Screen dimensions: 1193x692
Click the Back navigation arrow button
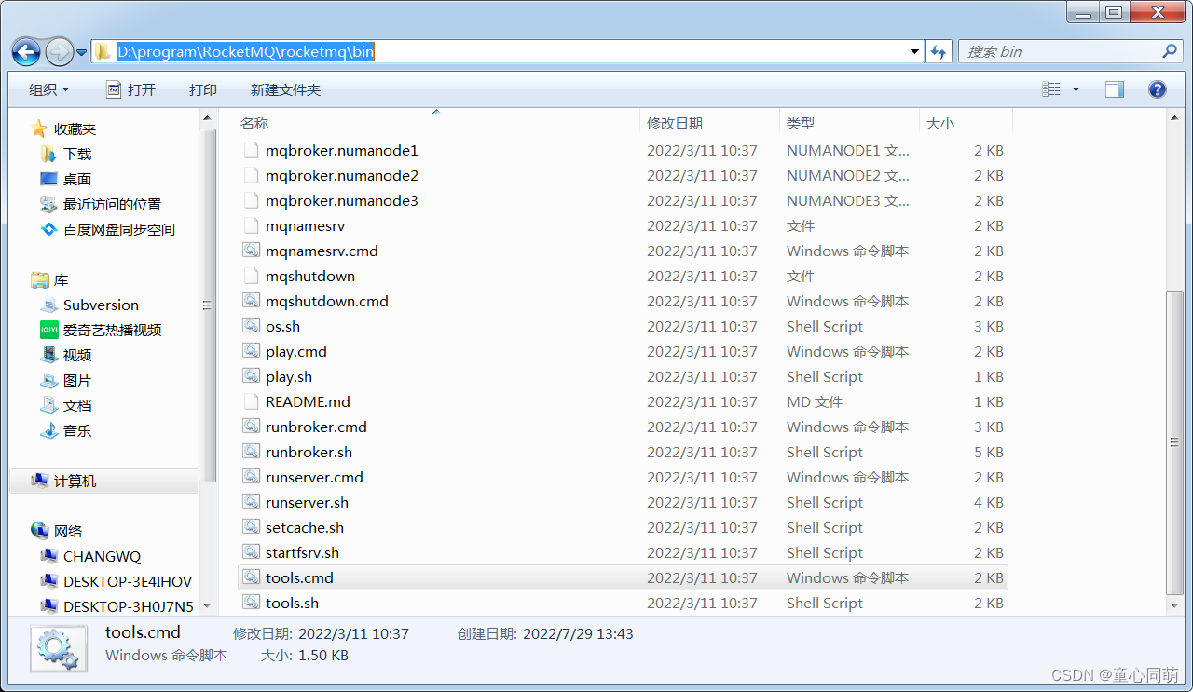click(x=26, y=51)
